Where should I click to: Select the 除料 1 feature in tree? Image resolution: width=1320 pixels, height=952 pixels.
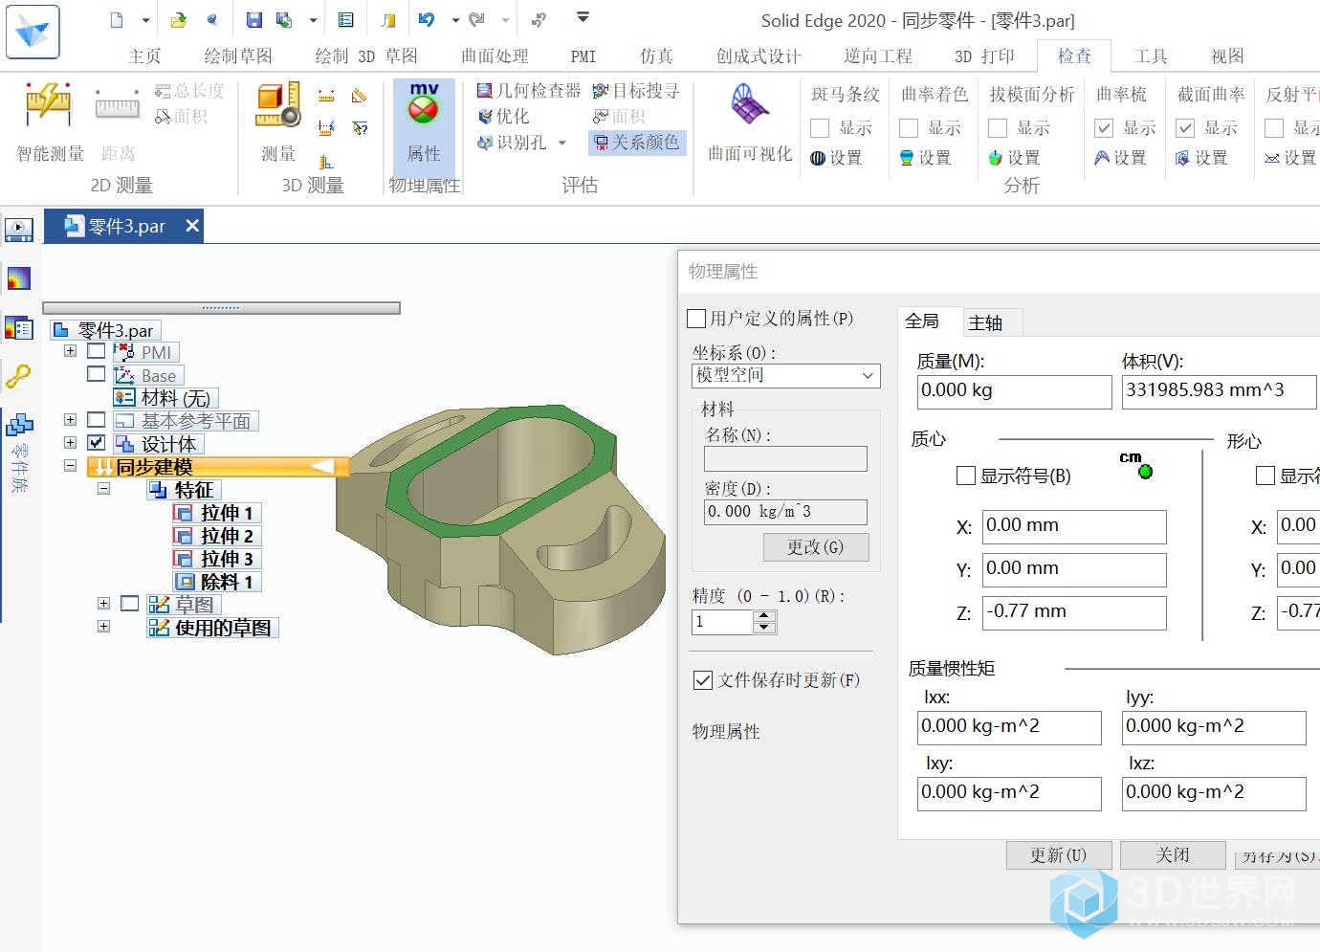click(x=217, y=582)
